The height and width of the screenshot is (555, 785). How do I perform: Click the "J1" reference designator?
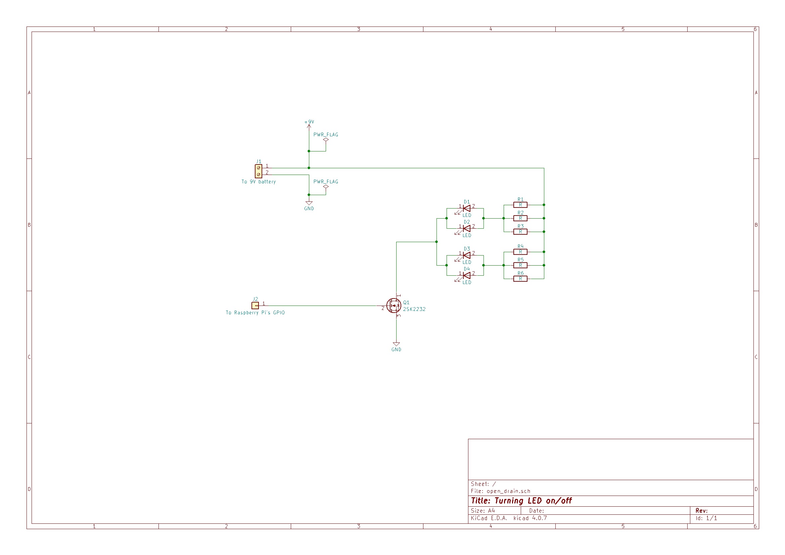tap(259, 161)
